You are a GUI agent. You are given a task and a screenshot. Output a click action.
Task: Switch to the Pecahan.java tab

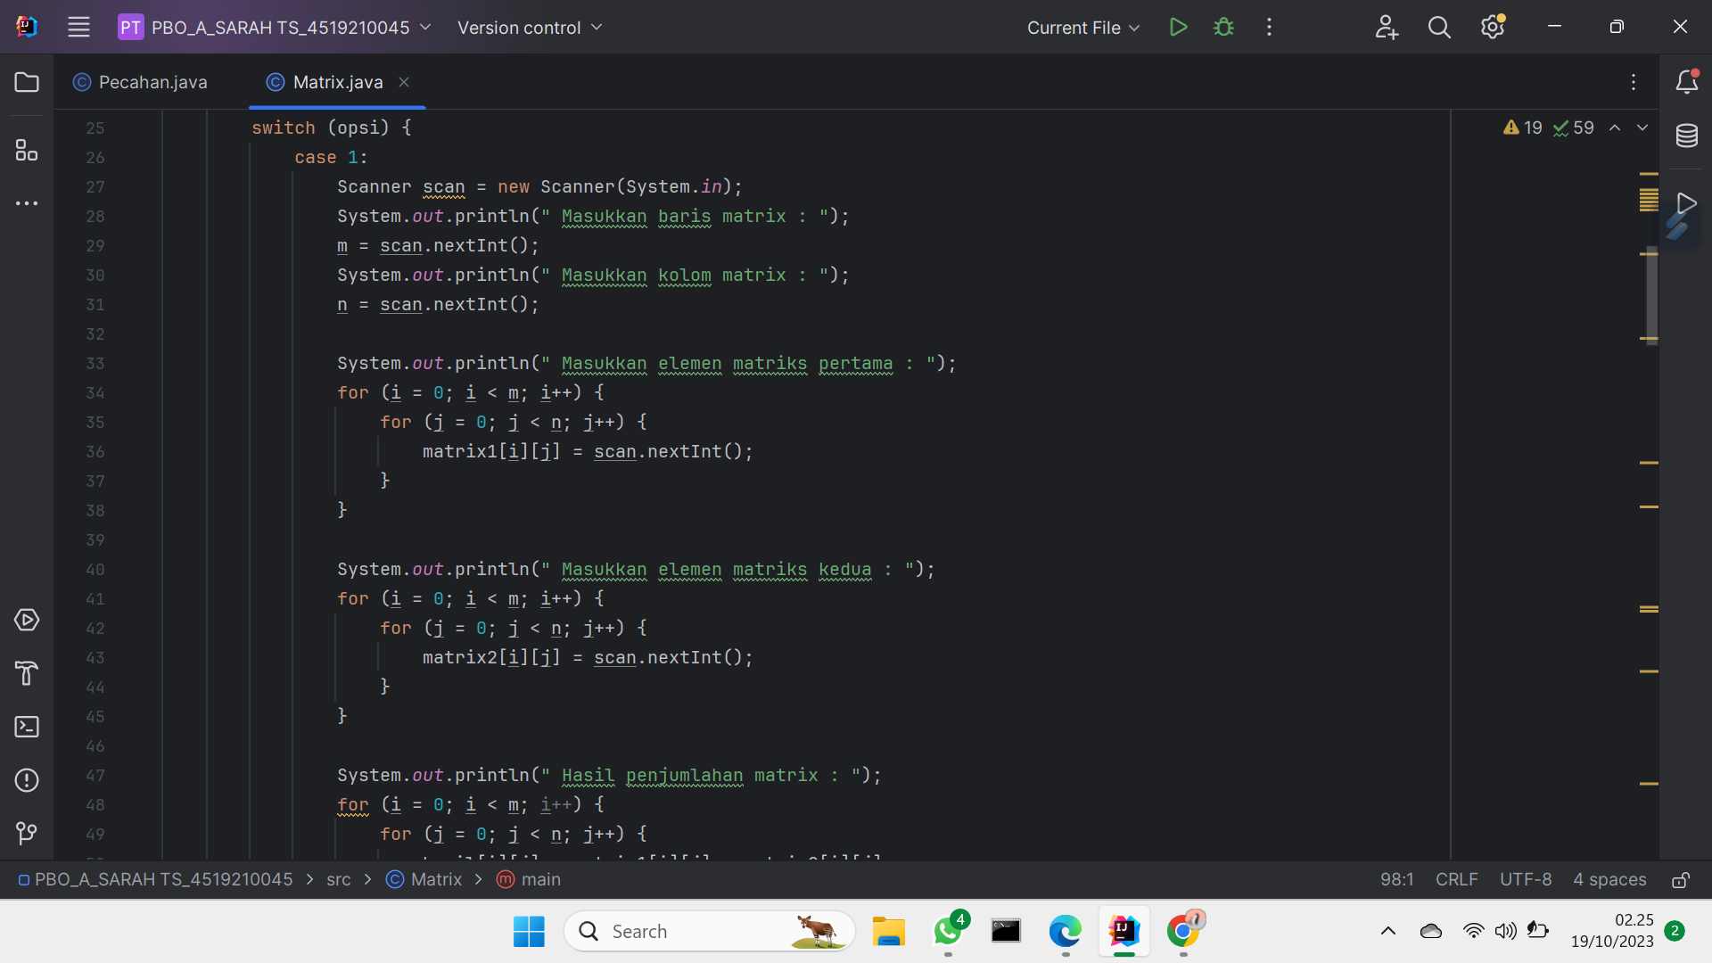pos(152,82)
